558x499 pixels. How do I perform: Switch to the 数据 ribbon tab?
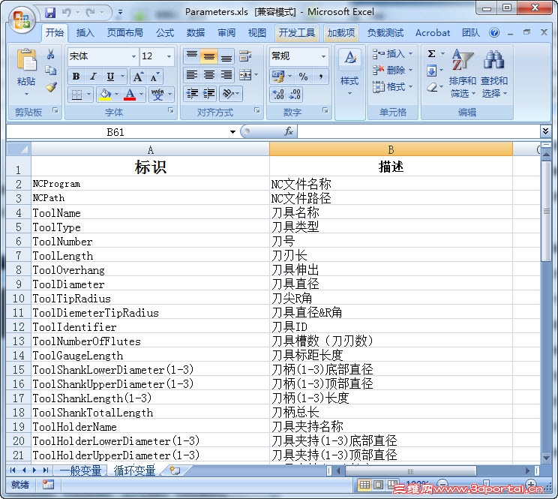coord(196,33)
